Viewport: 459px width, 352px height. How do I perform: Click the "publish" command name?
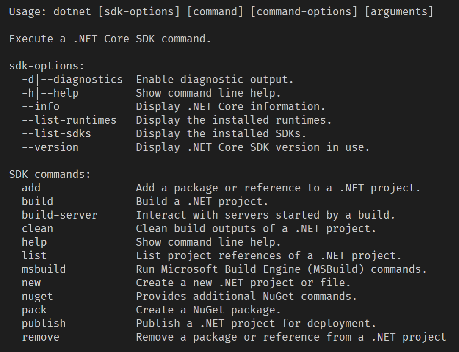tap(44, 324)
